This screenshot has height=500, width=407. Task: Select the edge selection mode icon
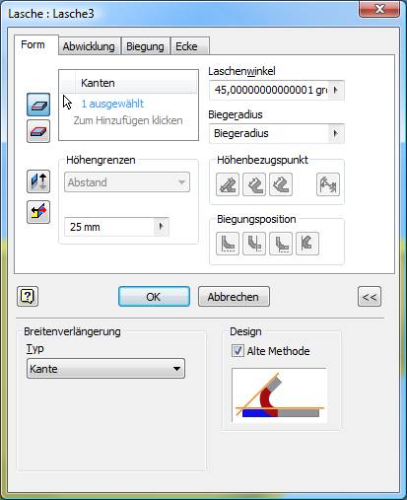[x=38, y=105]
